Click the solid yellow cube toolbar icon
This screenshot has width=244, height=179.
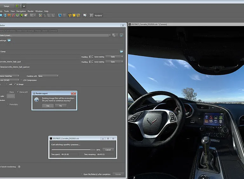click(74, 15)
